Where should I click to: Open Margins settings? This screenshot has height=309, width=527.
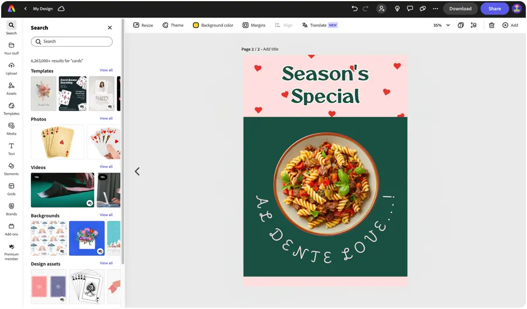click(x=254, y=25)
